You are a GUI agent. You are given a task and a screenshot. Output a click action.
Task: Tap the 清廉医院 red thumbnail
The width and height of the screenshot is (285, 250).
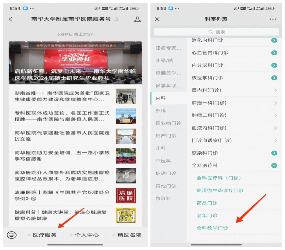pyautogui.click(x=126, y=196)
